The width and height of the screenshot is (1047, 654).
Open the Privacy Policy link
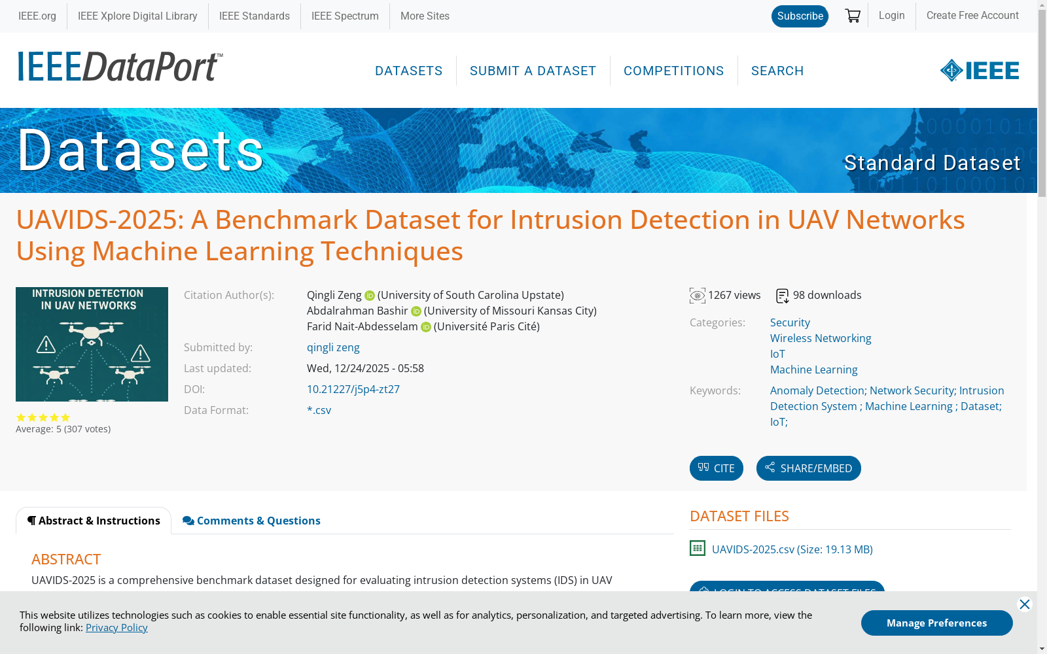pos(116,627)
